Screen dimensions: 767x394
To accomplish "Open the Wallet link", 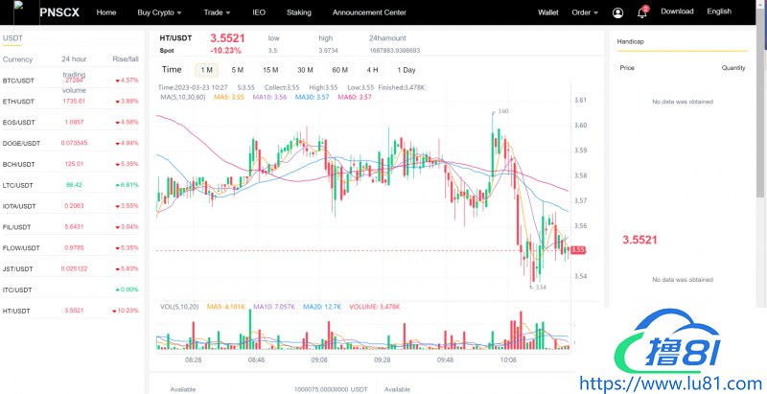I will pyautogui.click(x=548, y=12).
